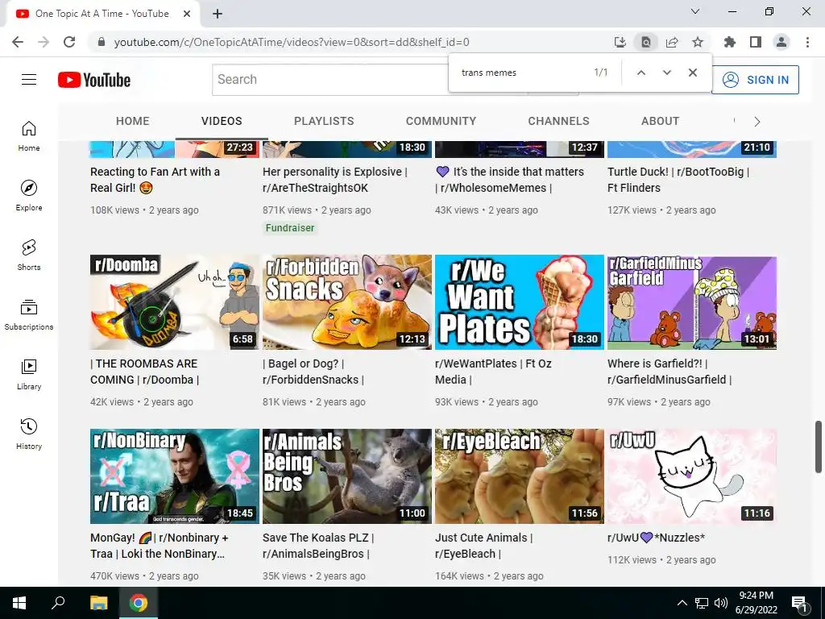Screen dimensions: 825x619
Task: Click the browser address bar URL
Action: tap(292, 42)
